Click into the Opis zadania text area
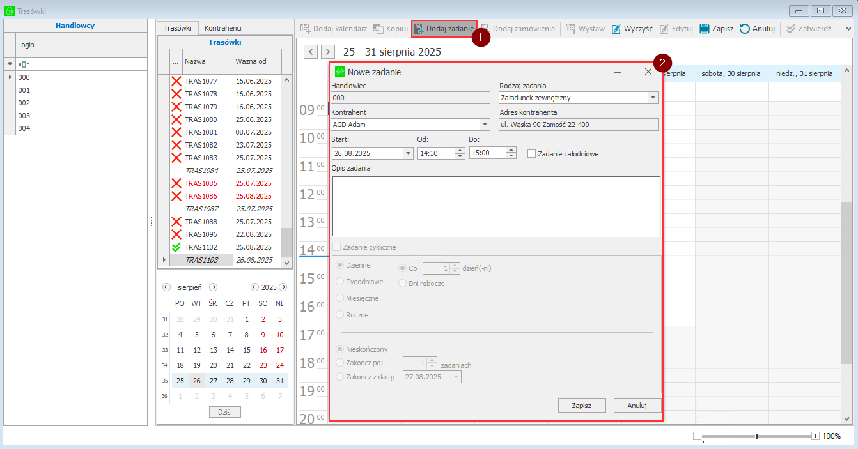Viewport: 858px width, 449px height. point(495,206)
